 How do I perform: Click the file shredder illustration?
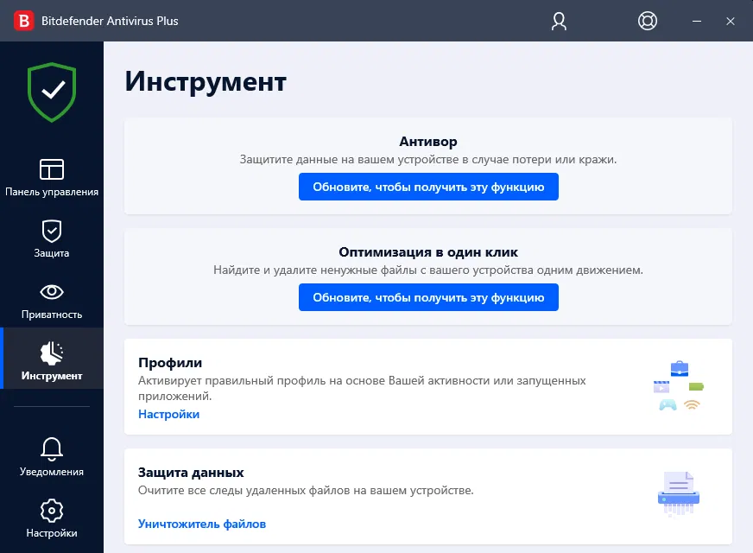679,494
